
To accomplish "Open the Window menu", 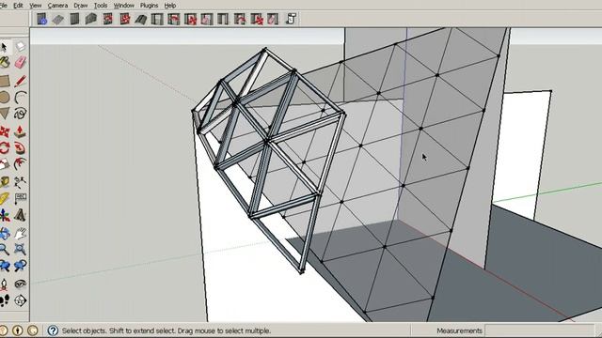I will (123, 6).
